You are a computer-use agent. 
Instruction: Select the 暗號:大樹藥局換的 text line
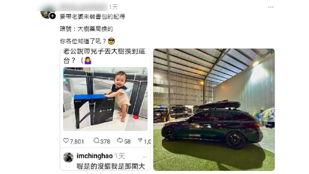point(86,29)
